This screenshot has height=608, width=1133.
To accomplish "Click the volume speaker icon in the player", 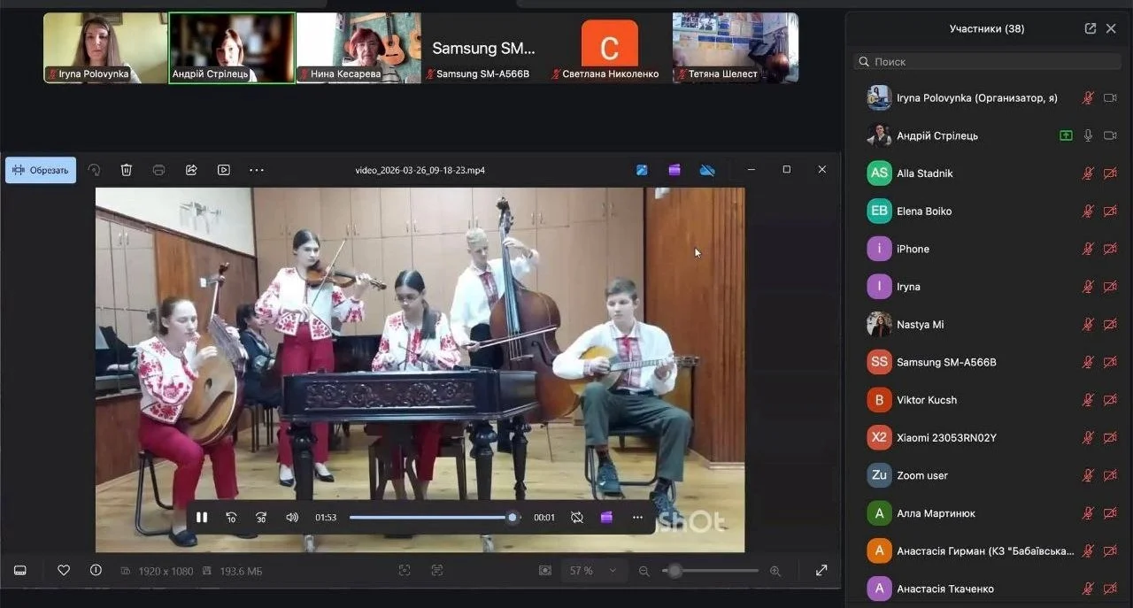I will click(x=292, y=518).
